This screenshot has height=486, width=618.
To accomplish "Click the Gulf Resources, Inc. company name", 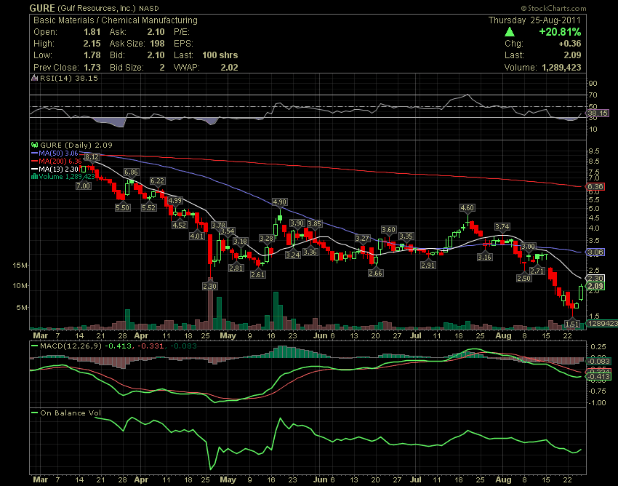I will tap(97, 8).
